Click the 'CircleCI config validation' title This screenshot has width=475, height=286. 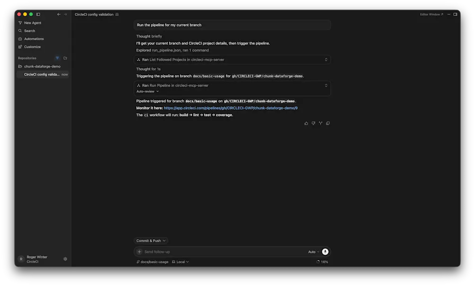(x=94, y=14)
